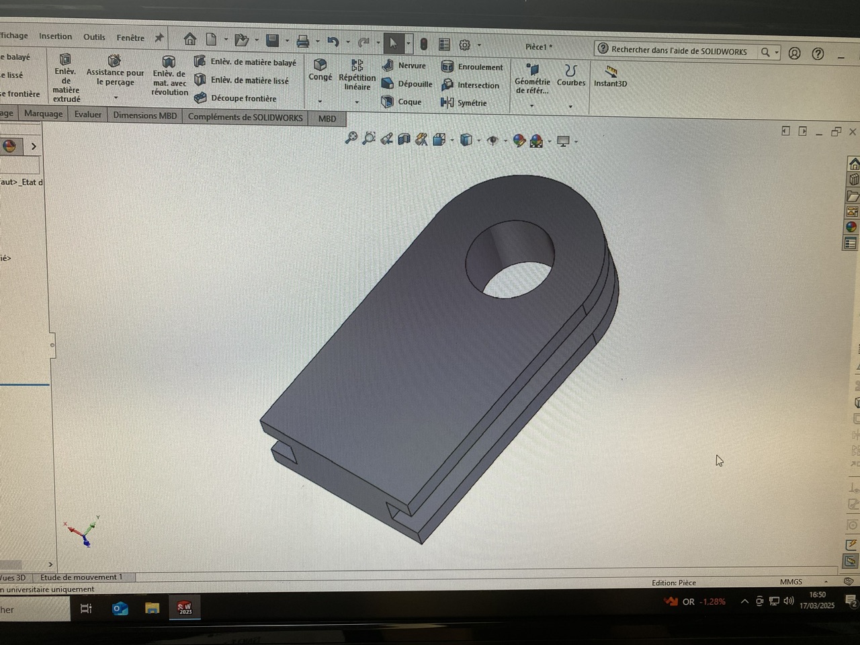Click the Etude de mouvement 1 tab
Screen dimensions: 860x645
click(81, 577)
